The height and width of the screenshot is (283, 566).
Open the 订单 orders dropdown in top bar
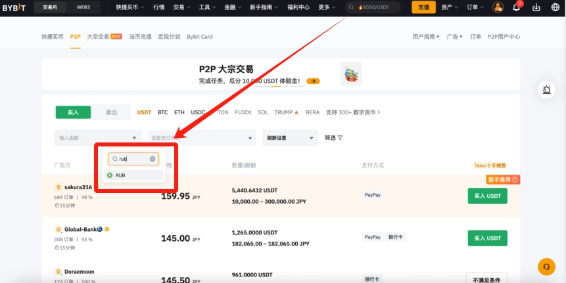475,7
